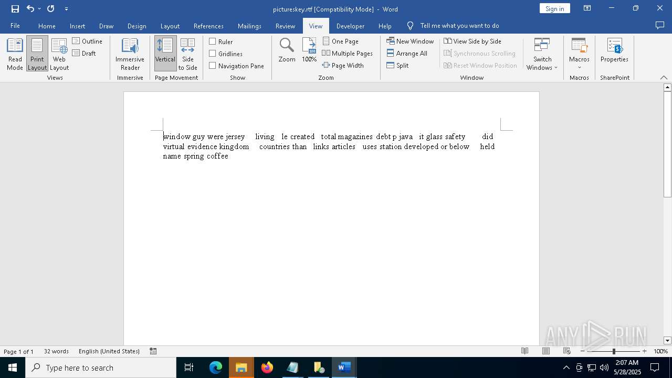Image resolution: width=672 pixels, height=378 pixels.
Task: Select Vertical page movement
Action: pyautogui.click(x=165, y=54)
